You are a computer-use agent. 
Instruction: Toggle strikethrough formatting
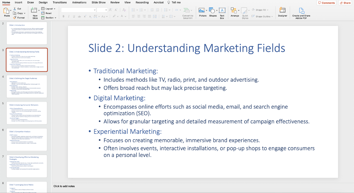(x=79, y=16)
